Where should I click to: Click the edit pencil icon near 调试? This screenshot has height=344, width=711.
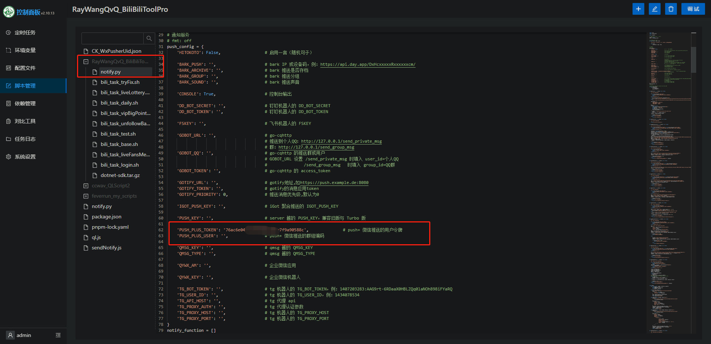click(x=654, y=8)
